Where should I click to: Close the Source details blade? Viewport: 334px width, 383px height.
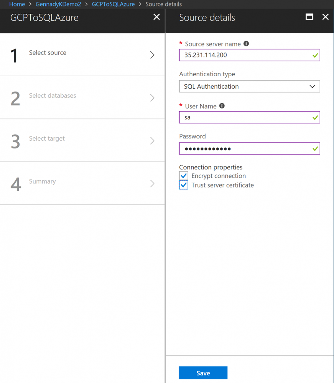(x=325, y=17)
